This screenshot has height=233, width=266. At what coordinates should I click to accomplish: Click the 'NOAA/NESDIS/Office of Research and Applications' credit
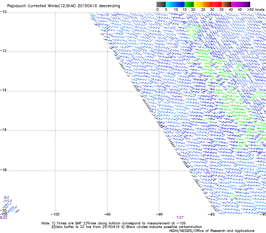[x=212, y=231]
